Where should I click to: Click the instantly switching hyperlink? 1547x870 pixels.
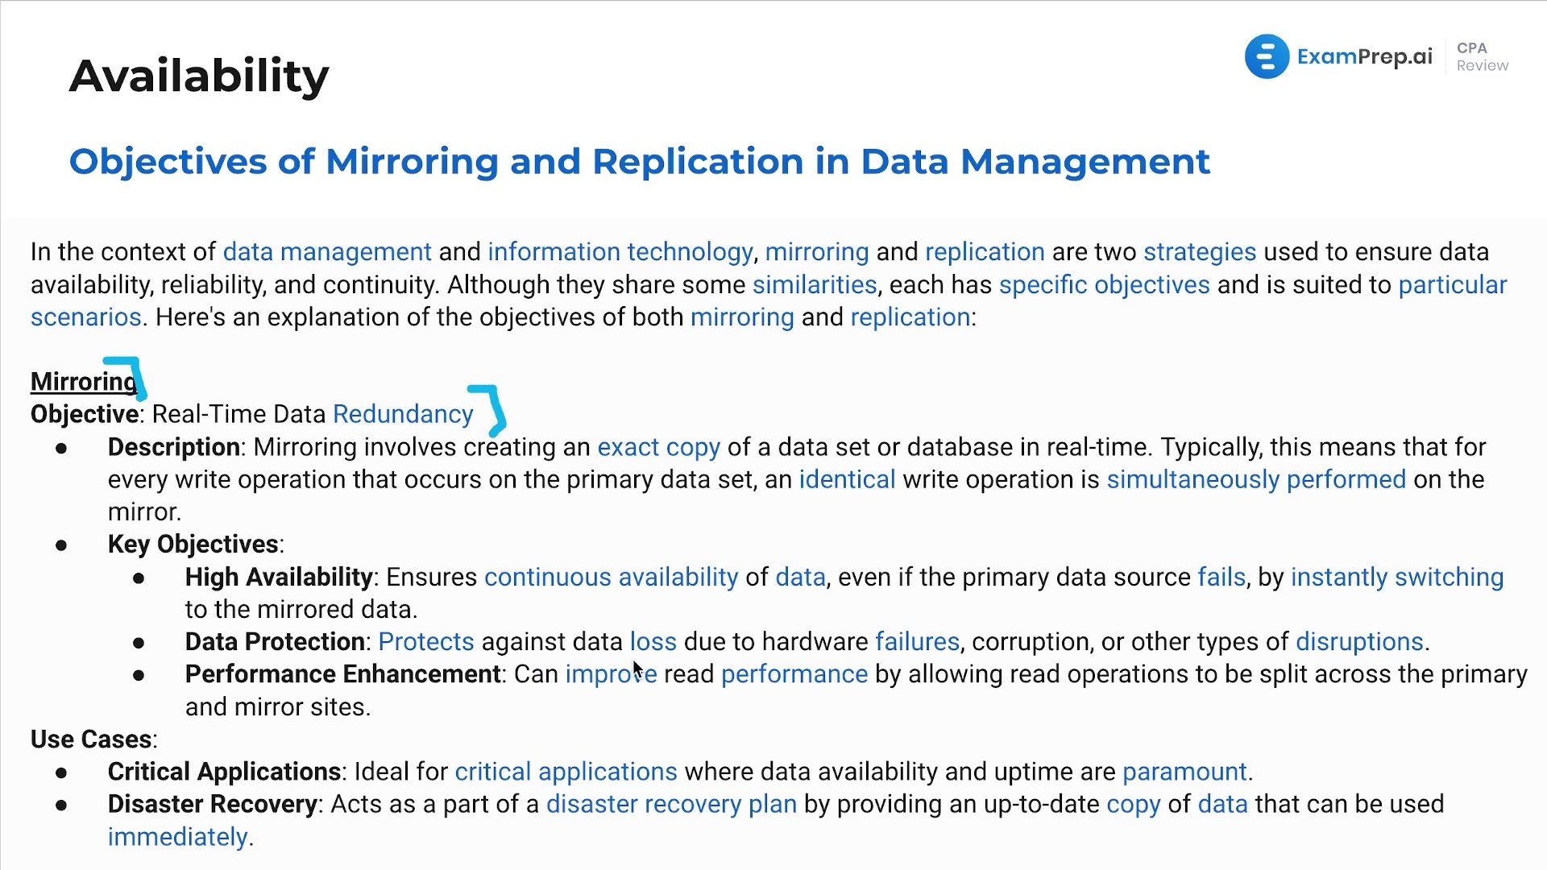click(1396, 576)
